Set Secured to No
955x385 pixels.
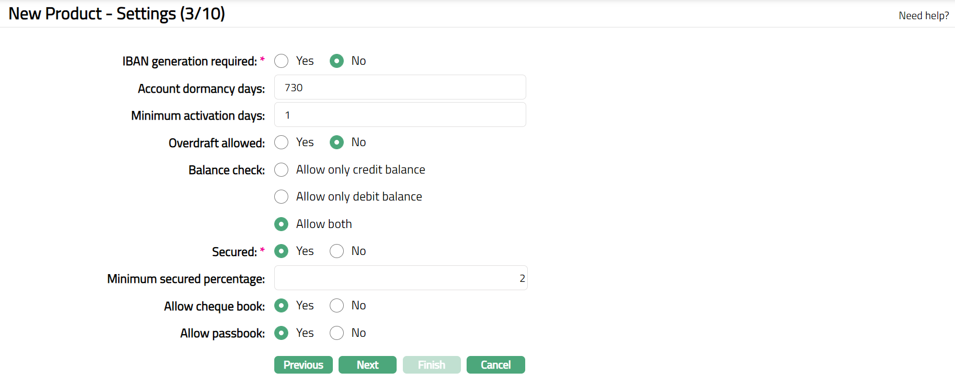click(x=337, y=251)
